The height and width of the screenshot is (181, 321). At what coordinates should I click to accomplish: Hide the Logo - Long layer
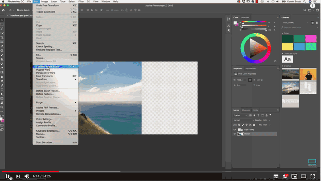click(235, 130)
